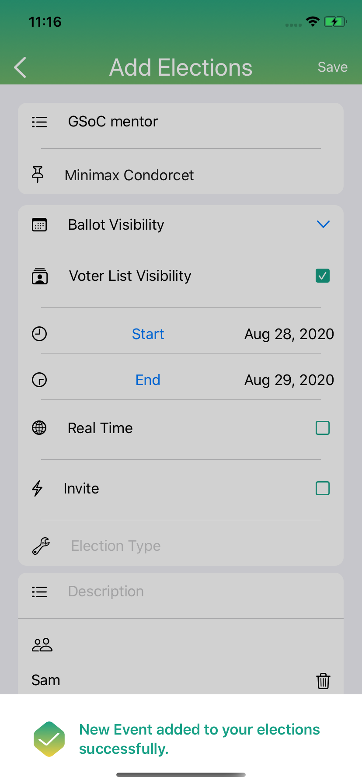Screen dimensions: 362x784
Task: Enable the Real Time checkbox
Action: (323, 428)
